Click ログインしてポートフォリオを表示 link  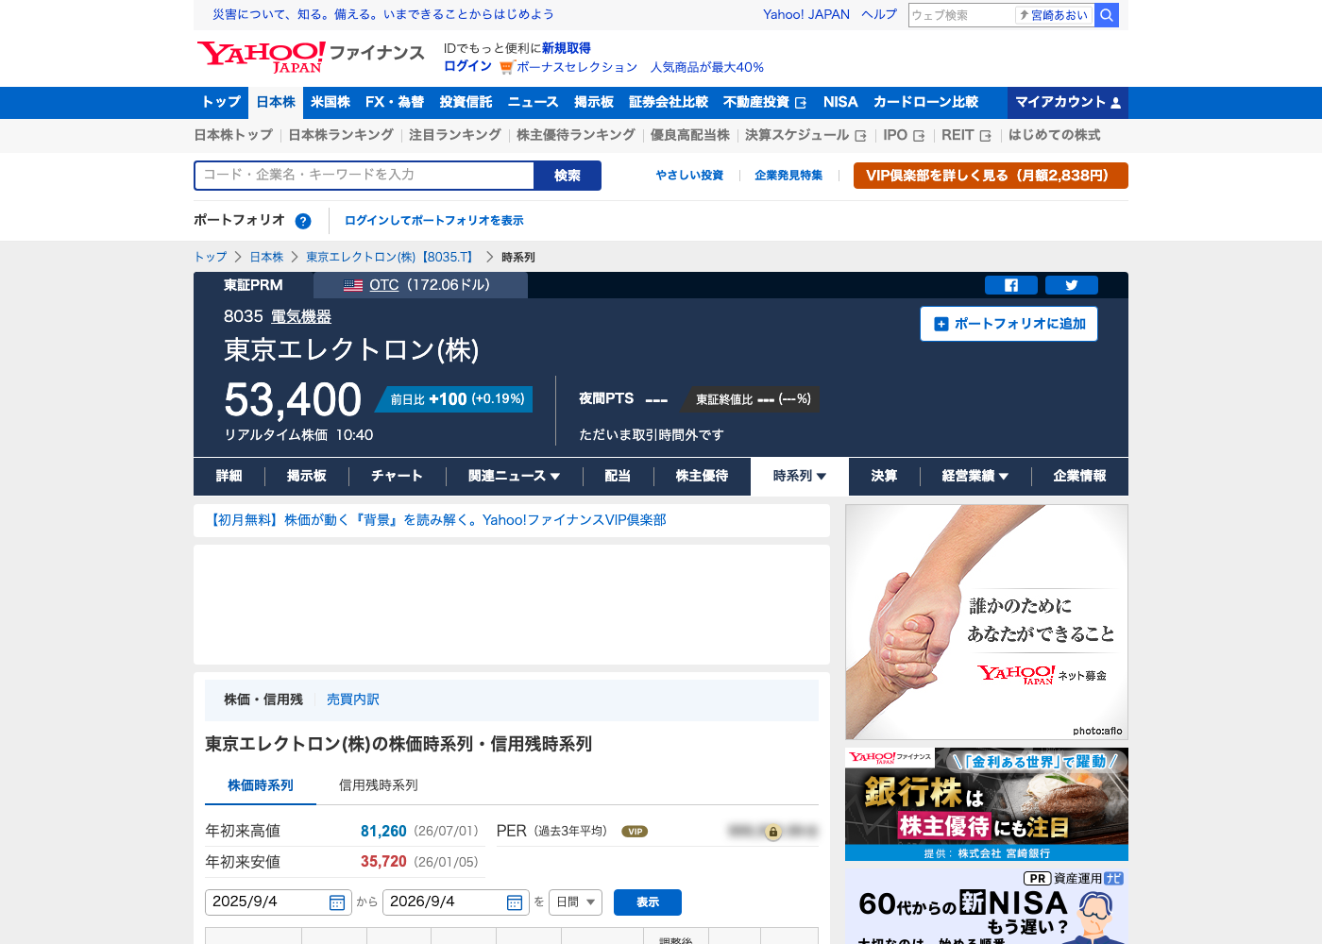click(x=434, y=221)
